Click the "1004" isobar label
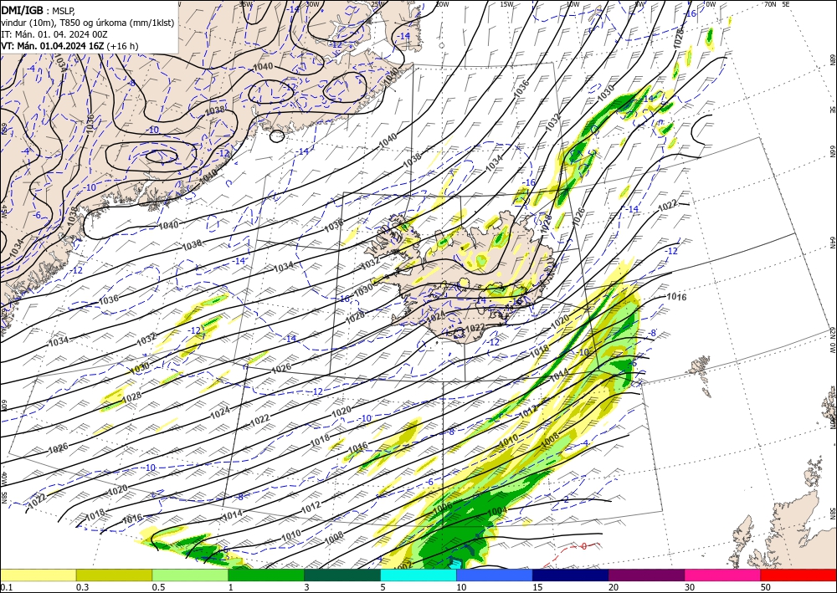This screenshot has height=593, width=837. pyautogui.click(x=497, y=511)
